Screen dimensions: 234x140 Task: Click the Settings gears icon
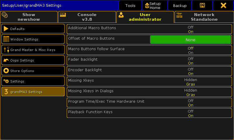coord(6,81)
